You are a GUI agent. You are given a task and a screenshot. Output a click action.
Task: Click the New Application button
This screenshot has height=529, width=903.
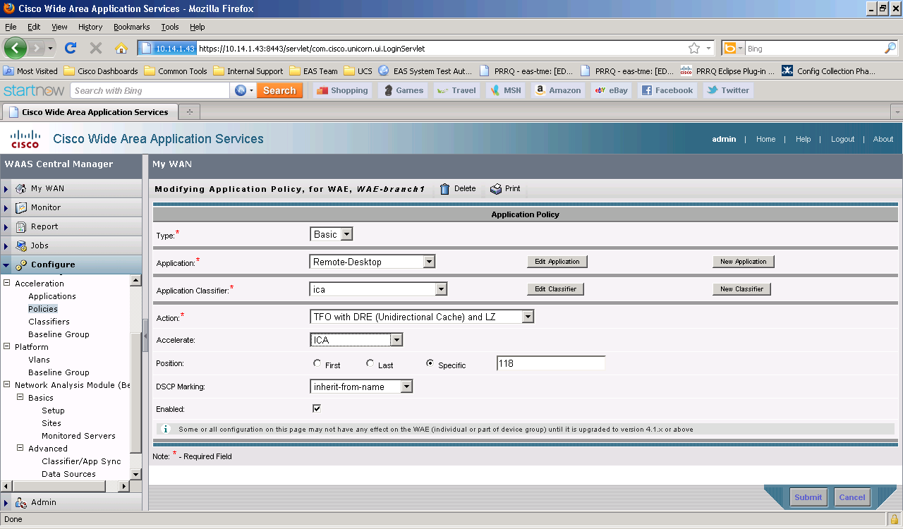744,262
